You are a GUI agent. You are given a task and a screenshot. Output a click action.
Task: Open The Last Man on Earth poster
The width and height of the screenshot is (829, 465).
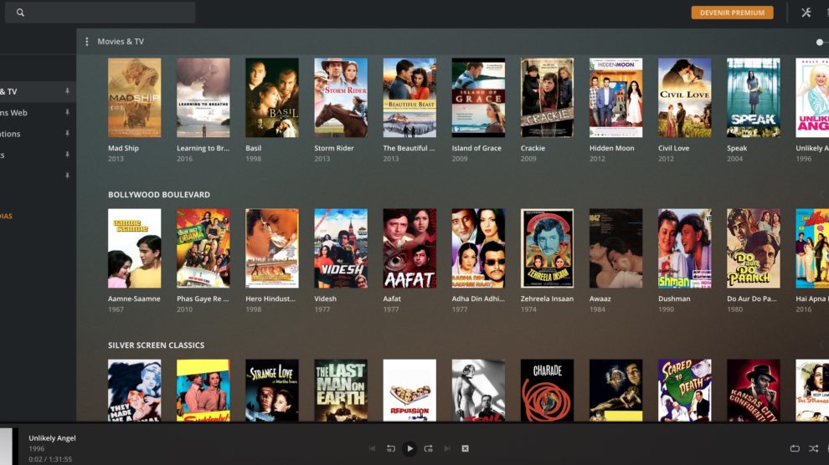pyautogui.click(x=341, y=391)
